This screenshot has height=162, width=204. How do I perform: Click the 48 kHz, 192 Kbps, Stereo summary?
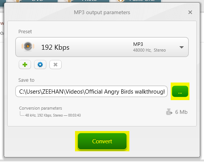pos(44,115)
